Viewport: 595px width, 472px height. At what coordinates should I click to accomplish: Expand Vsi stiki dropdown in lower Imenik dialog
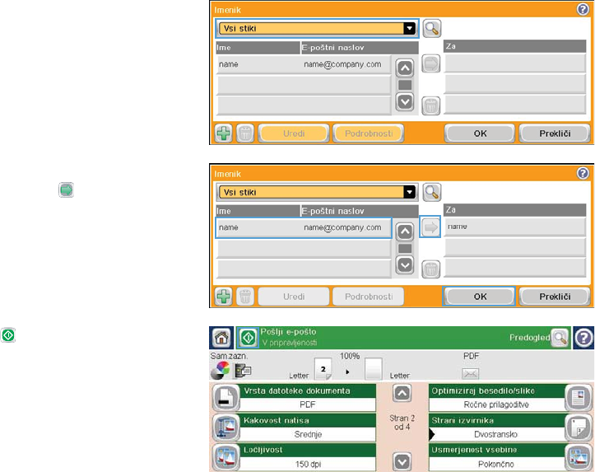pyautogui.click(x=317, y=192)
